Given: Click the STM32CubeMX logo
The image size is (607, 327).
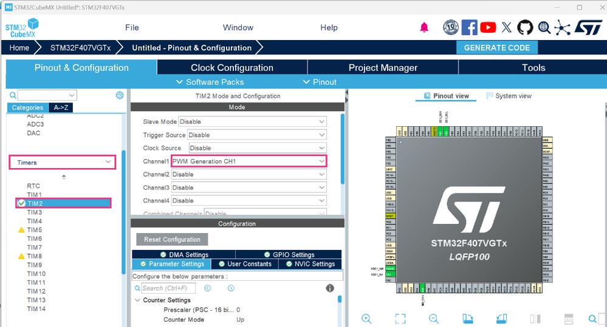Looking at the screenshot, I should coord(22,28).
